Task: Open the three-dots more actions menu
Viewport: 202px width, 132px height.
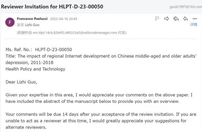Action: point(195,19)
